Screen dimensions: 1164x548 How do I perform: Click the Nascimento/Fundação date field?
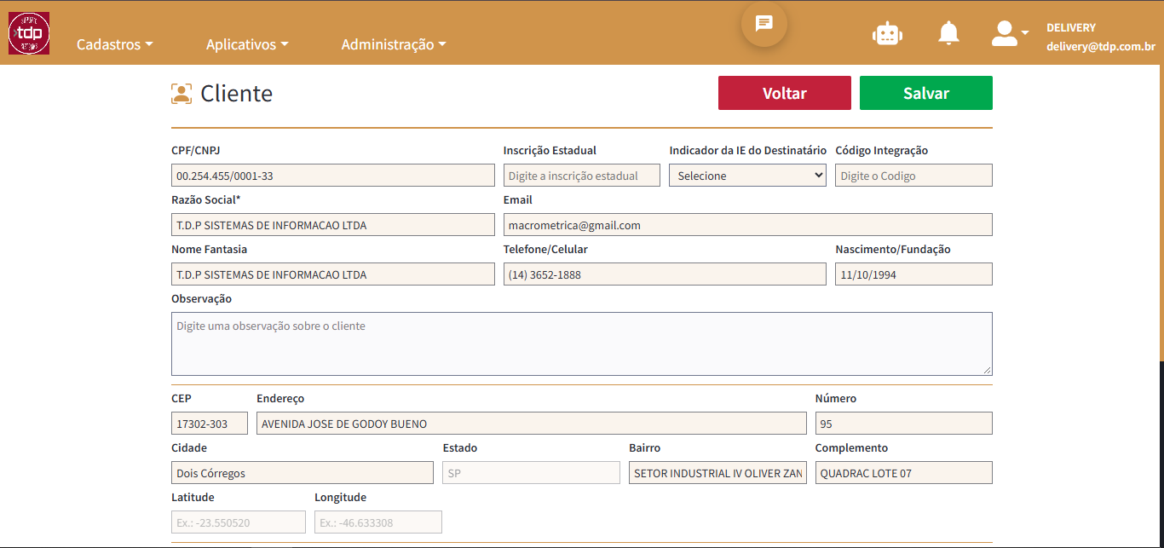(913, 274)
